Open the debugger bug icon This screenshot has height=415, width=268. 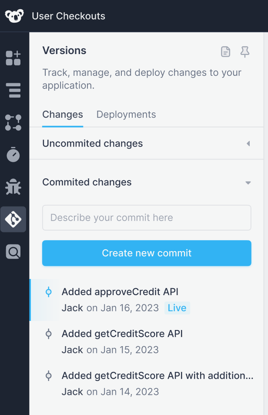[13, 187]
